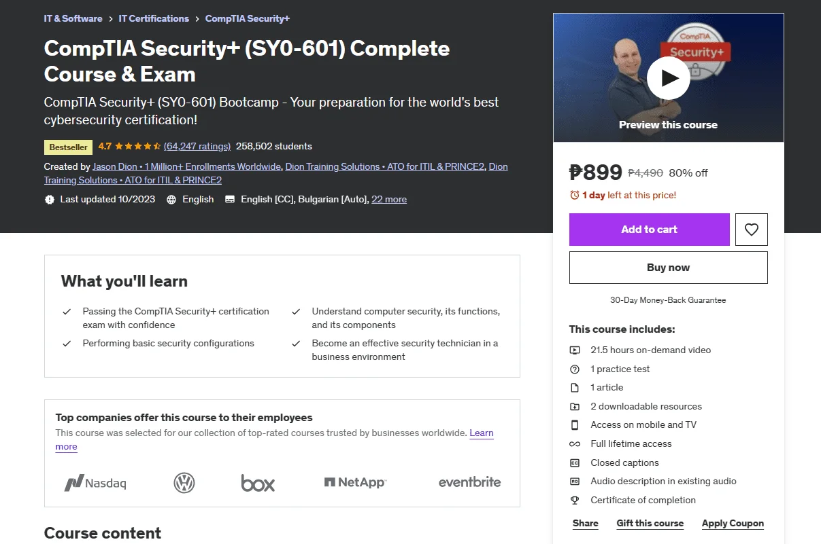This screenshot has width=821, height=544.
Task: Click the Nasdaq company logo
Action: 95,483
